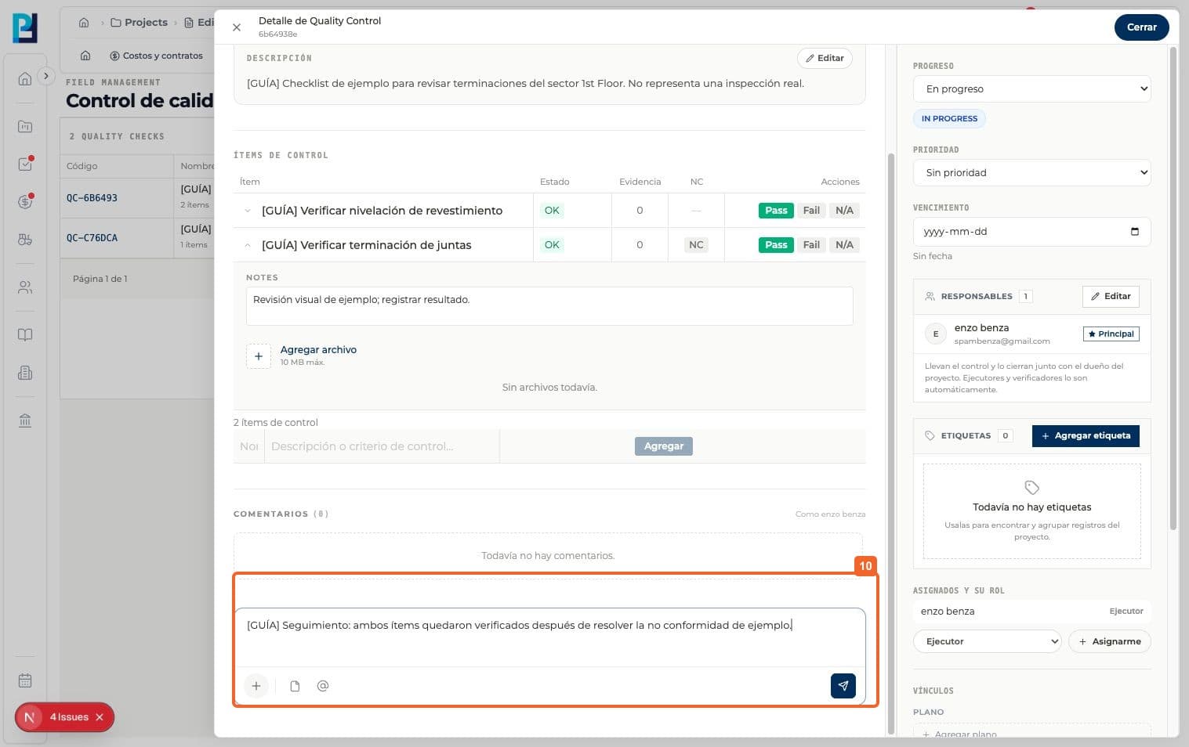The height and width of the screenshot is (747, 1189).
Task: Mark terminación de juntas item as Pass
Action: (x=776, y=245)
